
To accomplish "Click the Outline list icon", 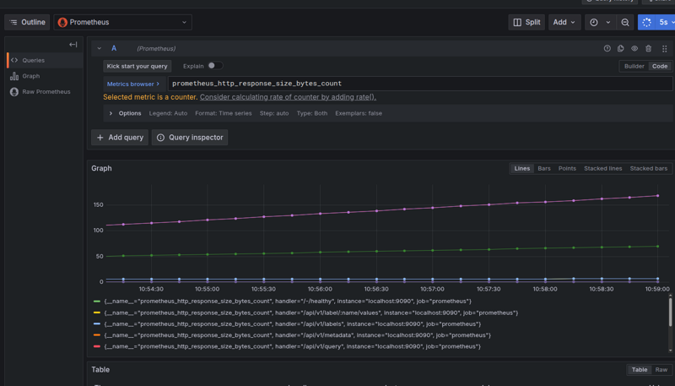I will pos(13,22).
